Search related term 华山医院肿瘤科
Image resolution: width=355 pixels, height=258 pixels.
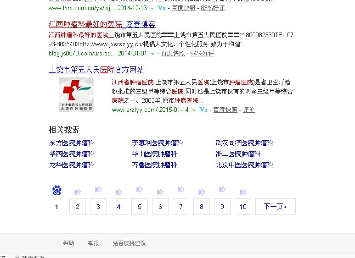[x=154, y=154]
